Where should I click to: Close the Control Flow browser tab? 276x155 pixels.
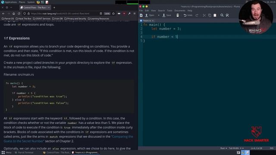[49, 8]
